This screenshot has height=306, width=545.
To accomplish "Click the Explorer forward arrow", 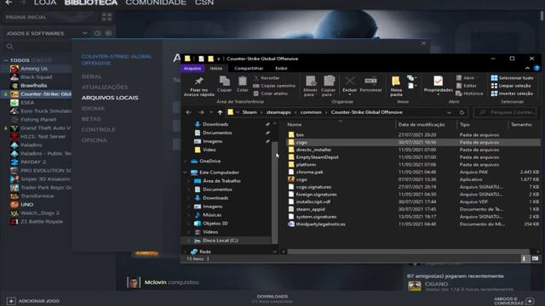I will (201, 112).
